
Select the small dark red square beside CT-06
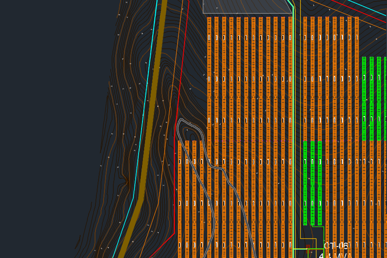[x=308, y=247]
